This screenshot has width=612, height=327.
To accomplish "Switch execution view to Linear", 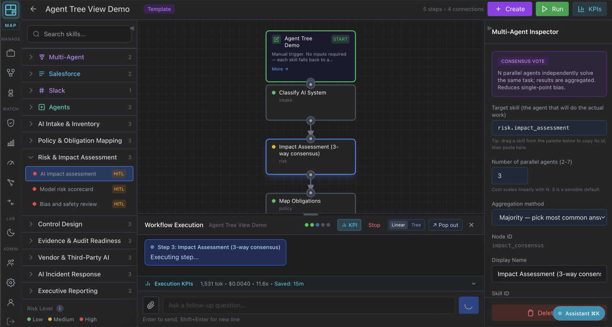I will click(398, 225).
